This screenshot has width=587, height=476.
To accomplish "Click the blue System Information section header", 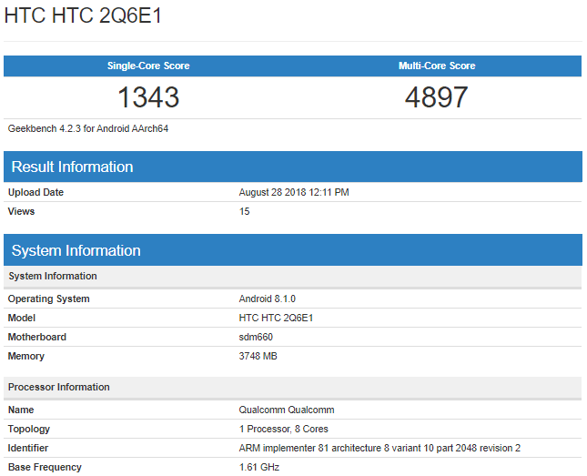I will 76,250.
